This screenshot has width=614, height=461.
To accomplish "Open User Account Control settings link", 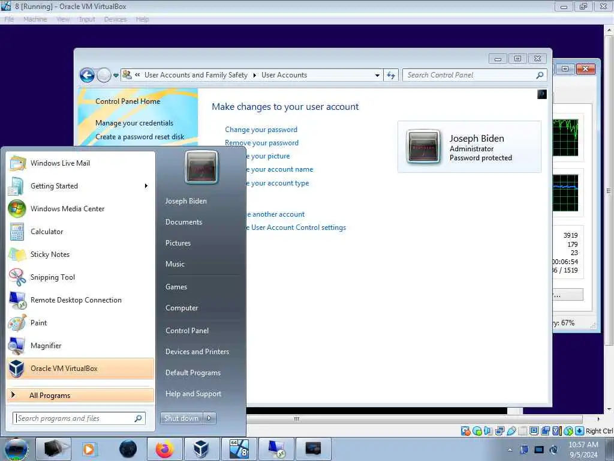I will (296, 227).
